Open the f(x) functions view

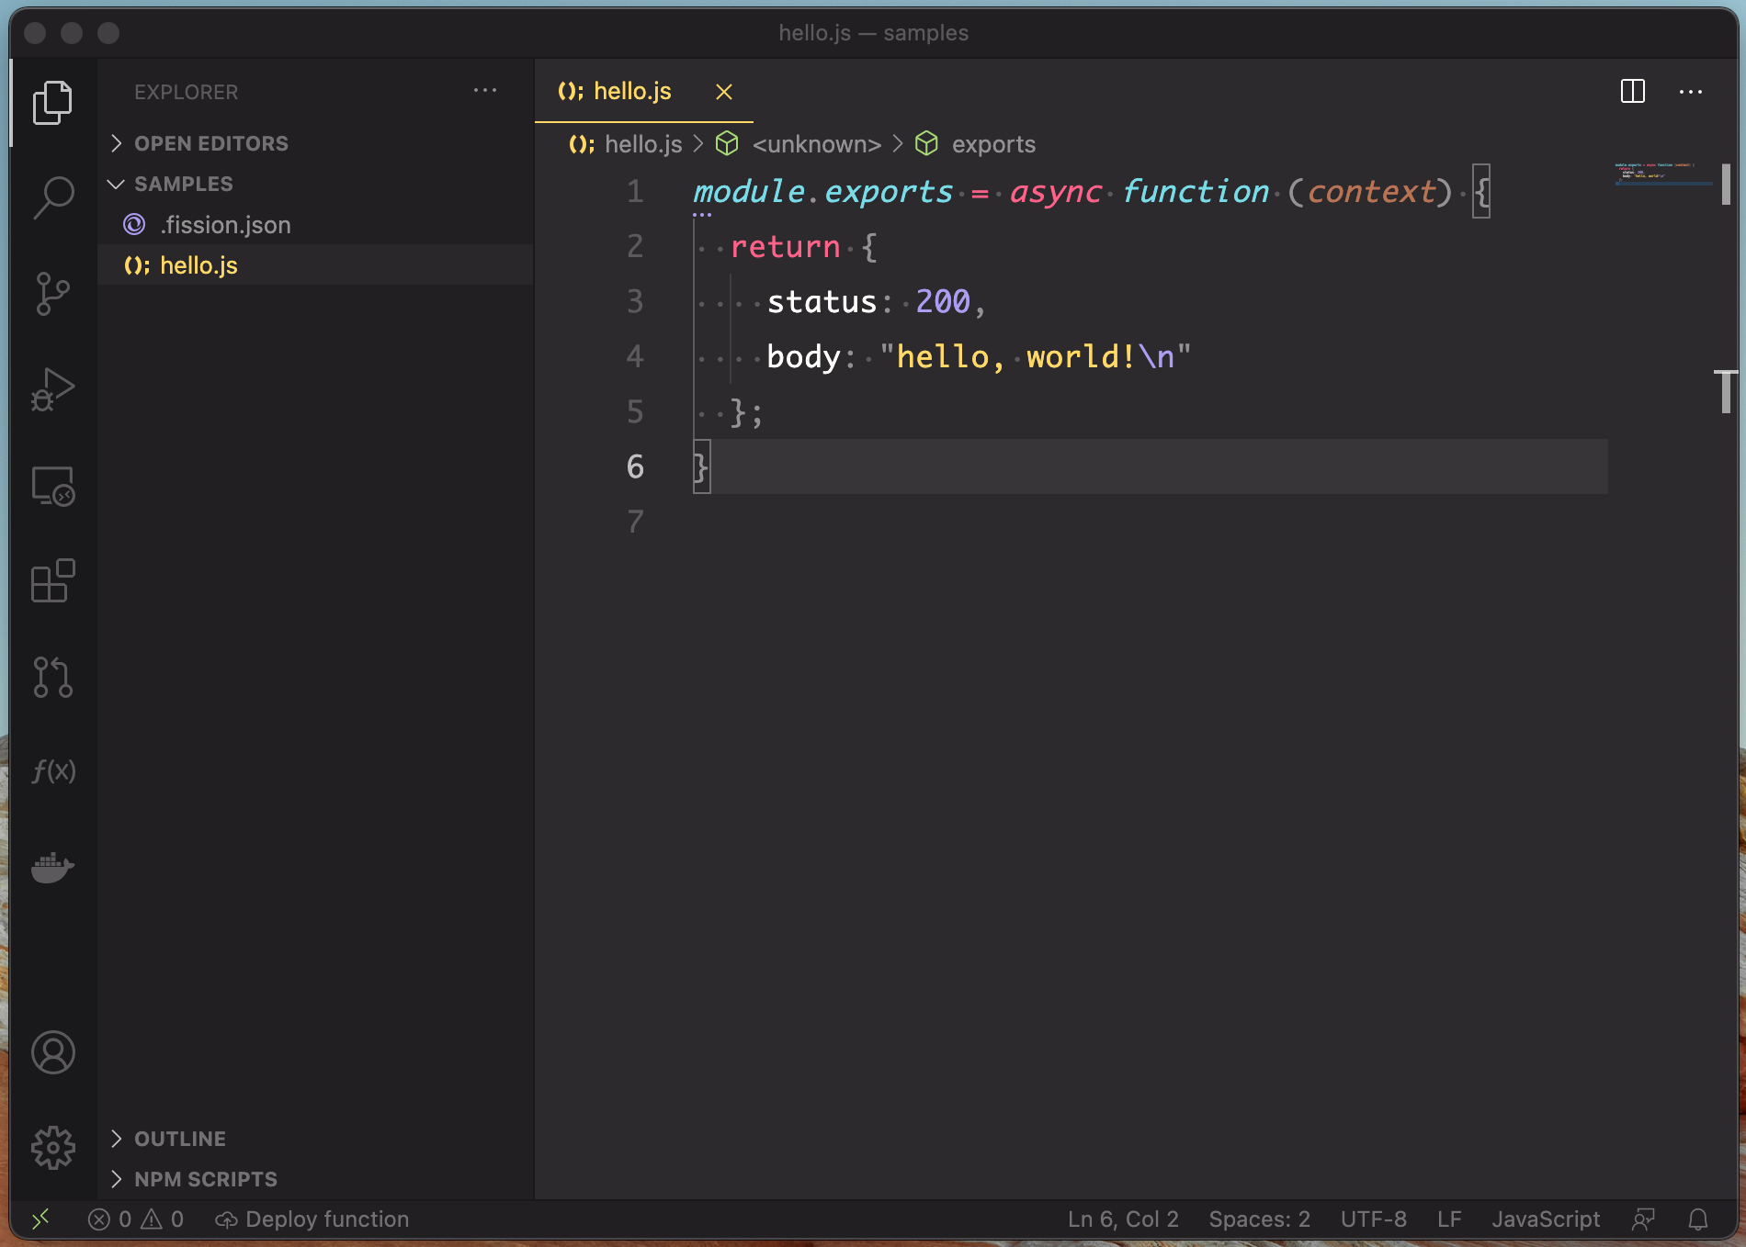[x=53, y=770]
